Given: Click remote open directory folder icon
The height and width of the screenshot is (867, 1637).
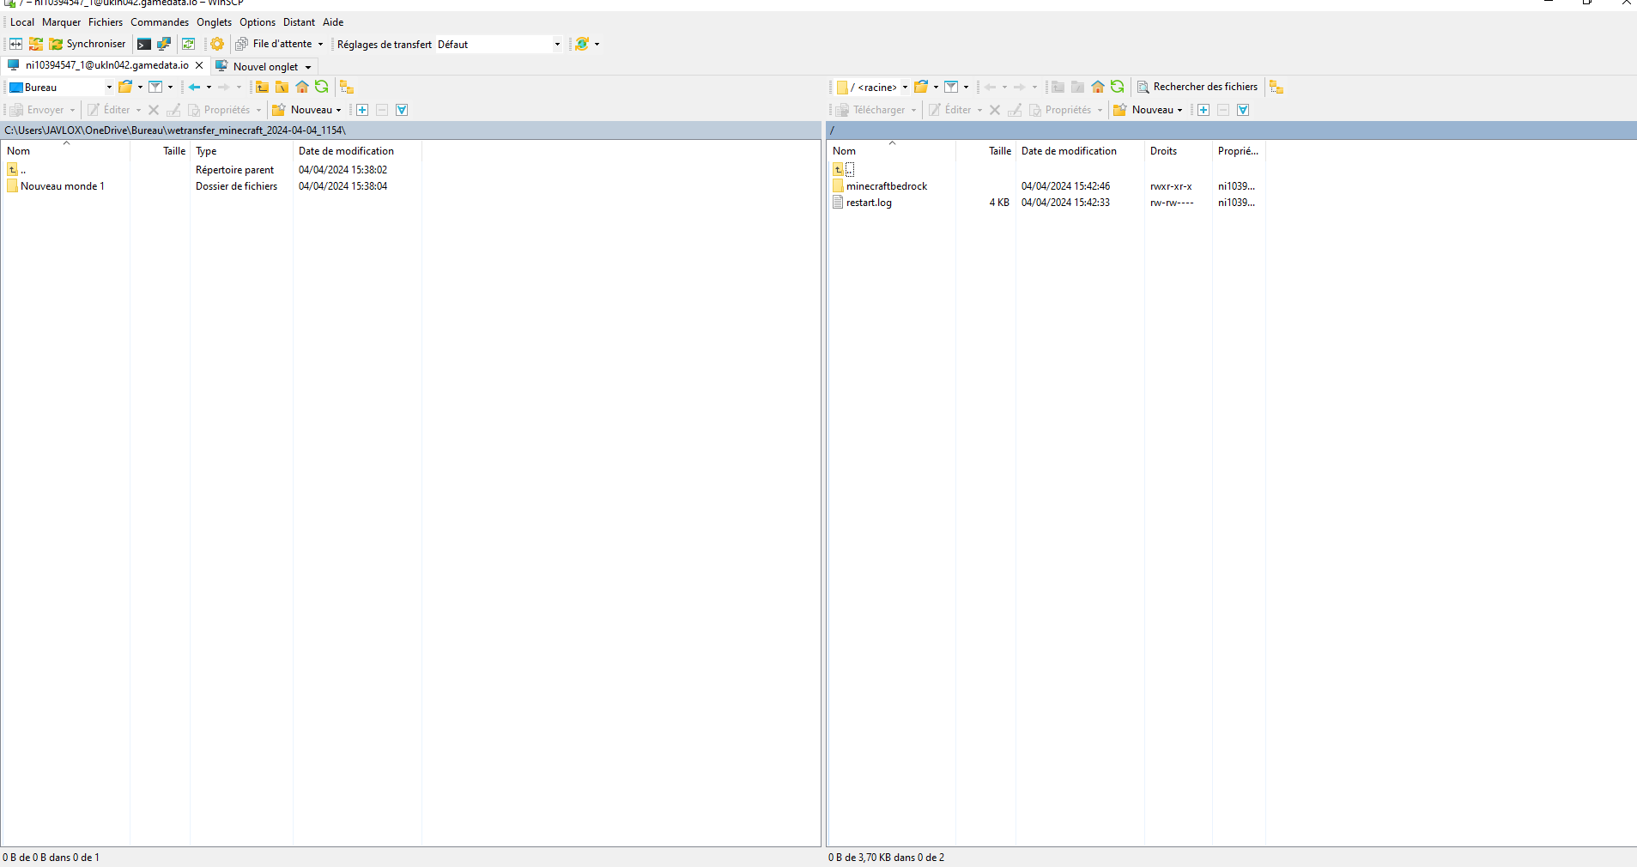Looking at the screenshot, I should pos(921,87).
